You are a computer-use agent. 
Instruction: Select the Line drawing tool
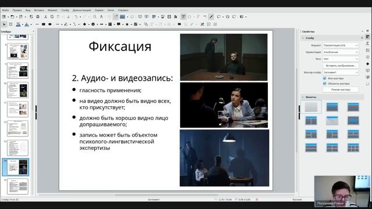37,24
